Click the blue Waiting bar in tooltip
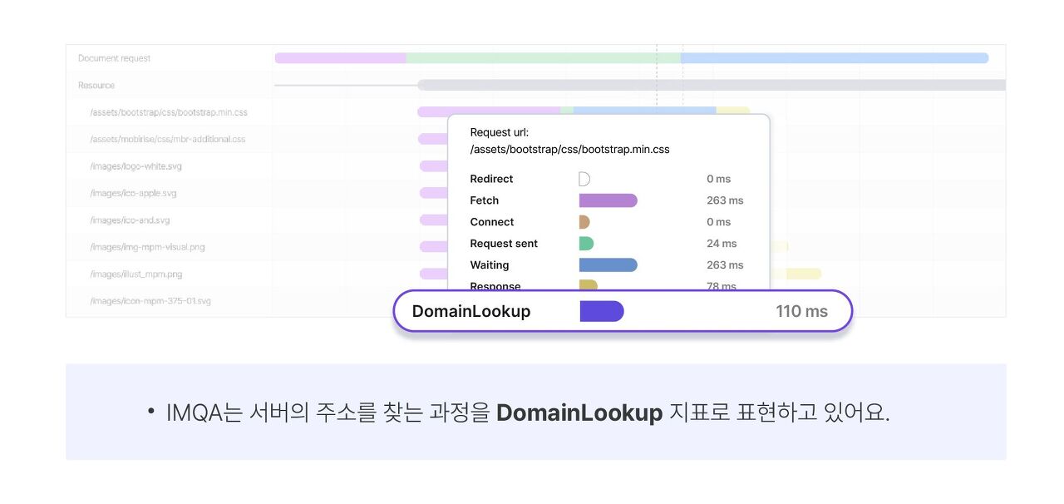1064x504 pixels. coord(608,265)
